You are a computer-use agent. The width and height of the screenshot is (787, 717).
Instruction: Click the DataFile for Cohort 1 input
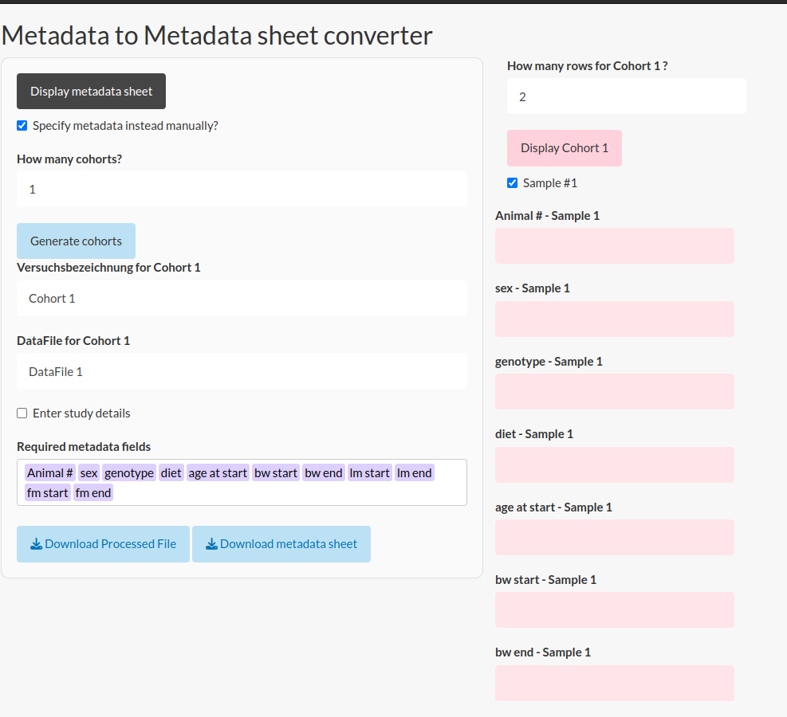[x=242, y=371]
